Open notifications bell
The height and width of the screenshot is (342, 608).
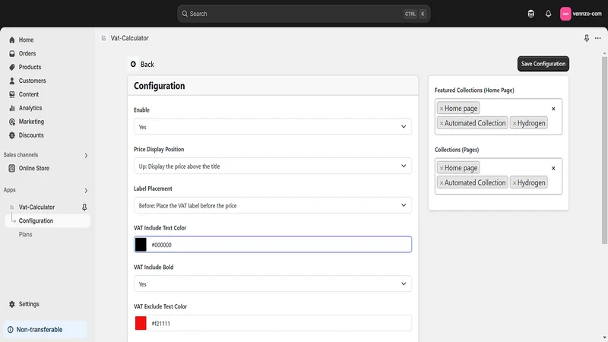[548, 14]
